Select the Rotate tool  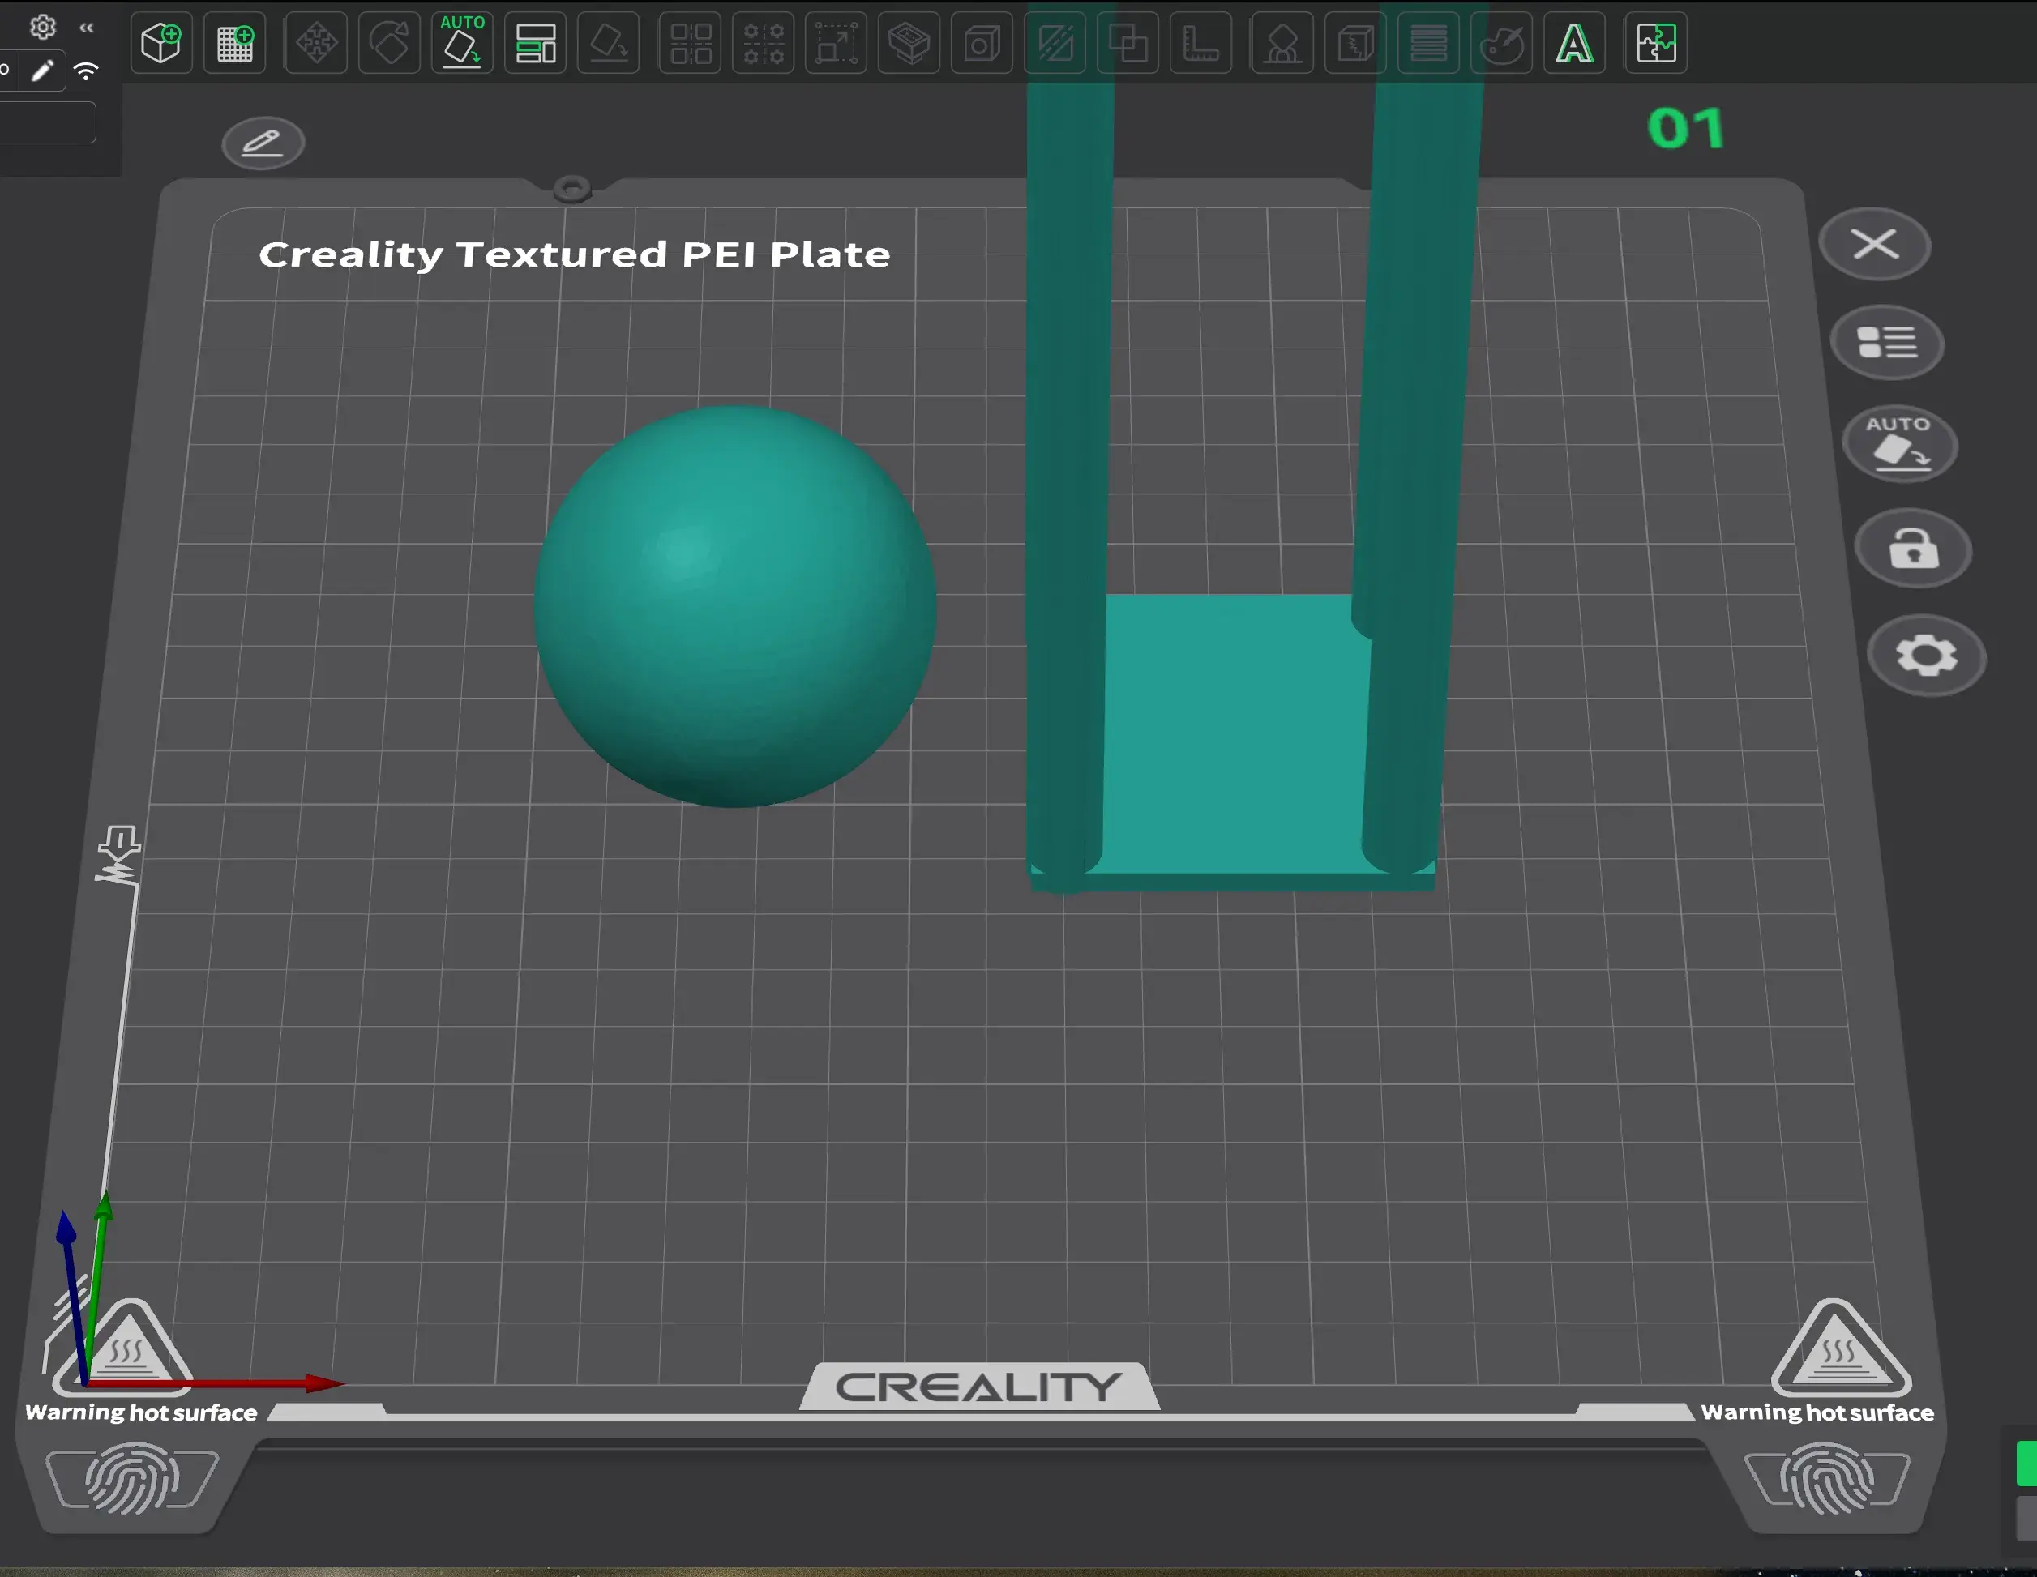point(389,42)
